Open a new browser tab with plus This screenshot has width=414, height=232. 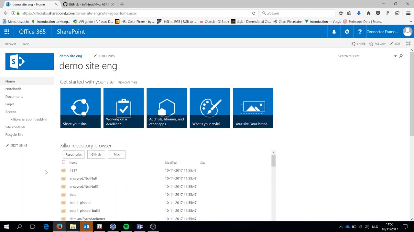pos(122,4)
